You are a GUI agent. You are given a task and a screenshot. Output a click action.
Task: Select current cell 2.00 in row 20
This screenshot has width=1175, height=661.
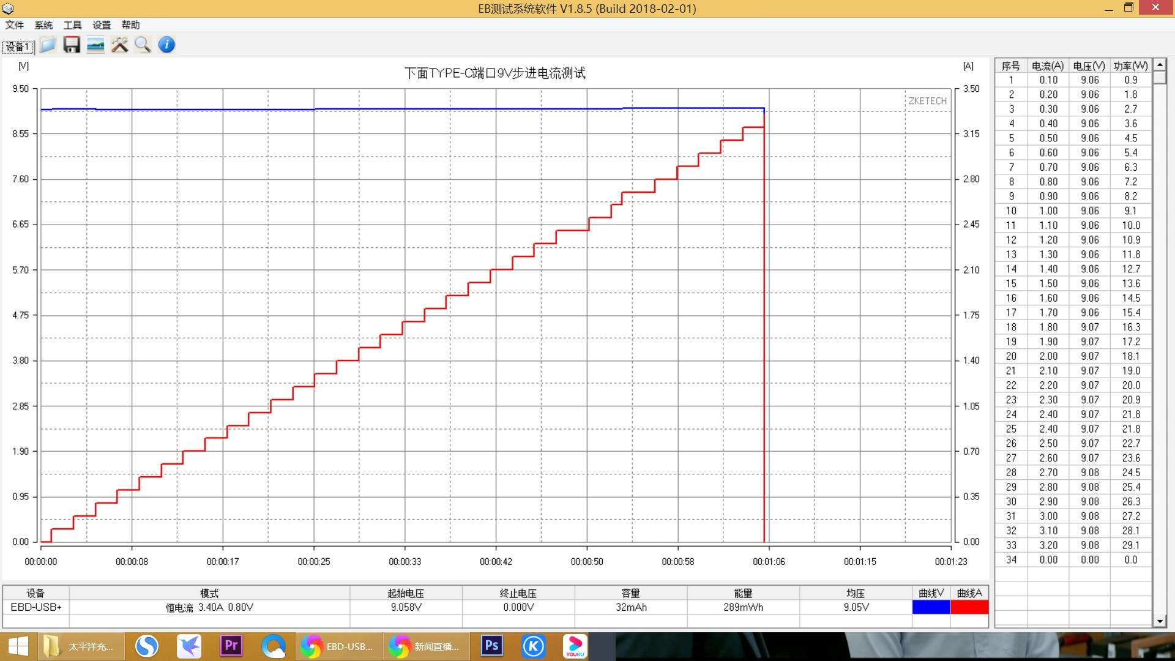[1048, 356]
